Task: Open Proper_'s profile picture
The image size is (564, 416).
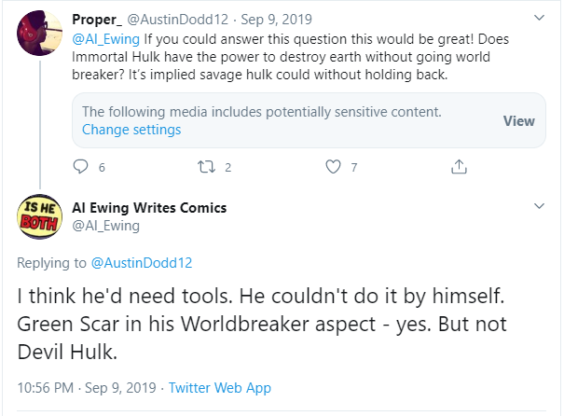Action: 39,33
